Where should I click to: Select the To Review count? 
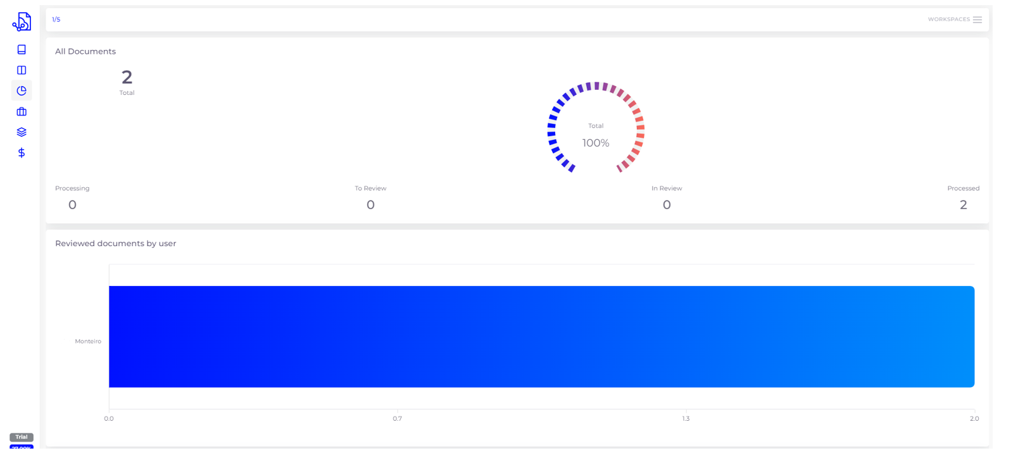370,205
